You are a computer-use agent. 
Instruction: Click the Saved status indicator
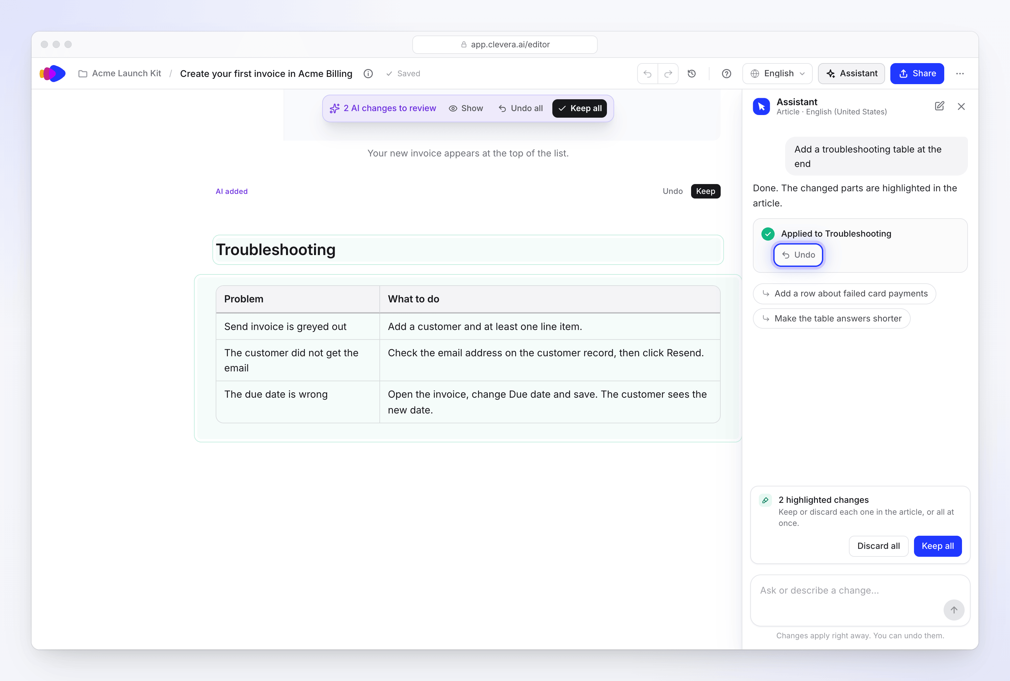click(x=403, y=73)
